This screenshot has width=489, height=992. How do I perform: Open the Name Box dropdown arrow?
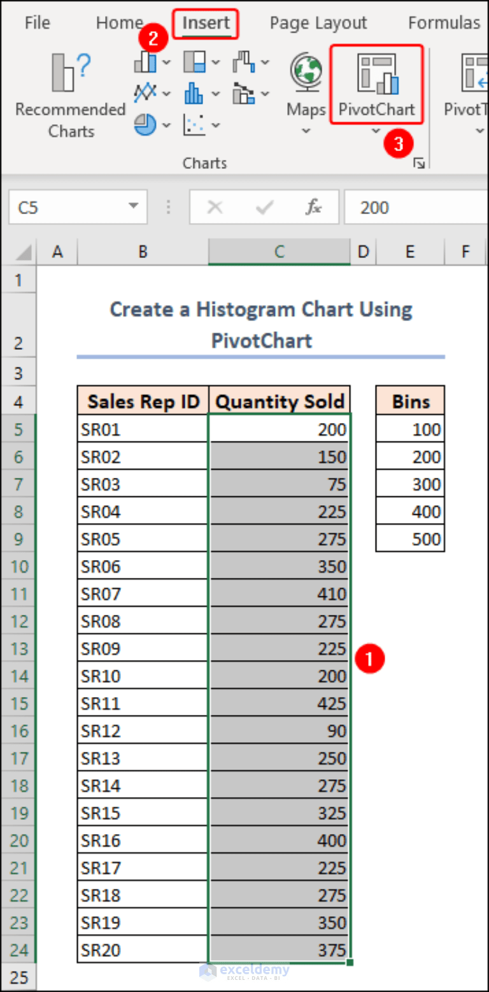coord(132,206)
